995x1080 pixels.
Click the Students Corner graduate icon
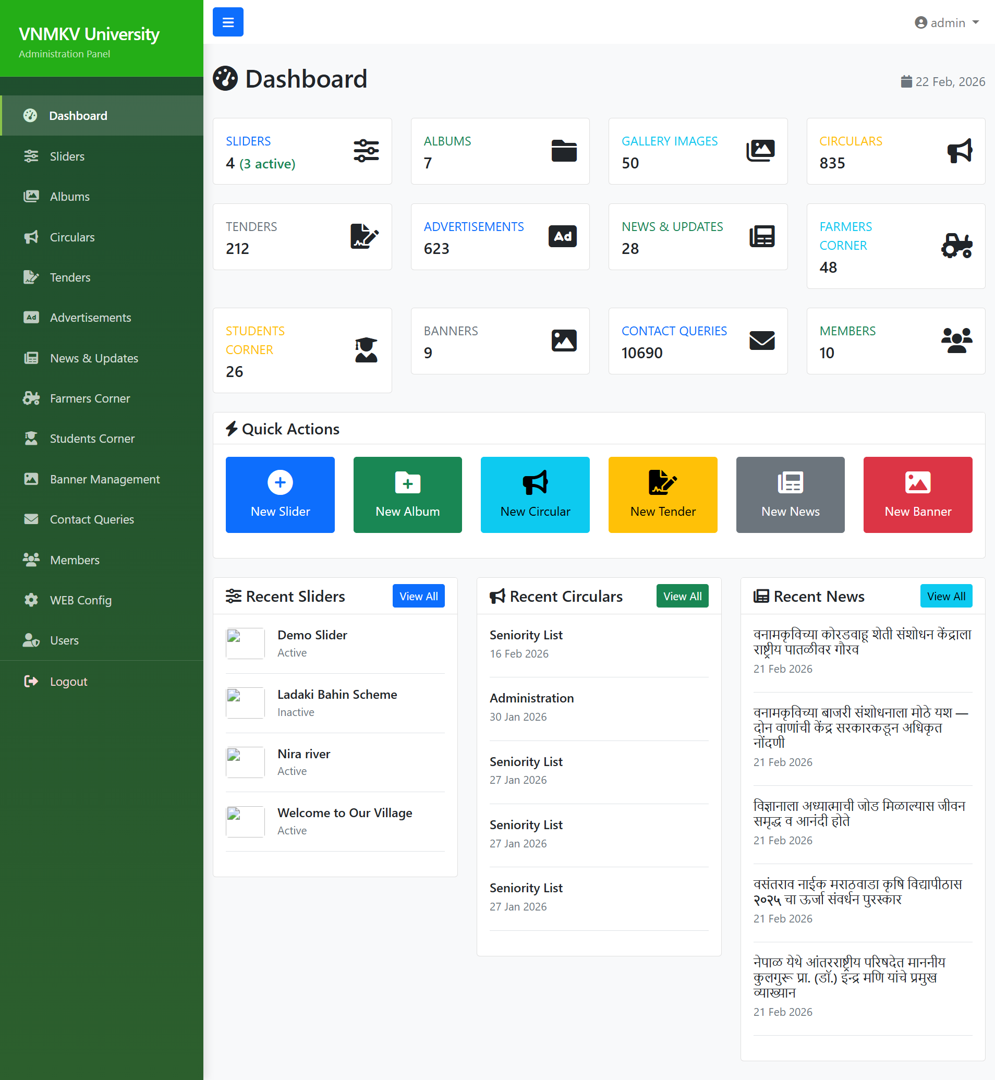(366, 350)
